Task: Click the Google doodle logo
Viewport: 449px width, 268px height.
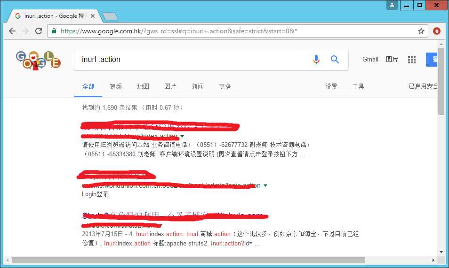Action: tap(38, 60)
